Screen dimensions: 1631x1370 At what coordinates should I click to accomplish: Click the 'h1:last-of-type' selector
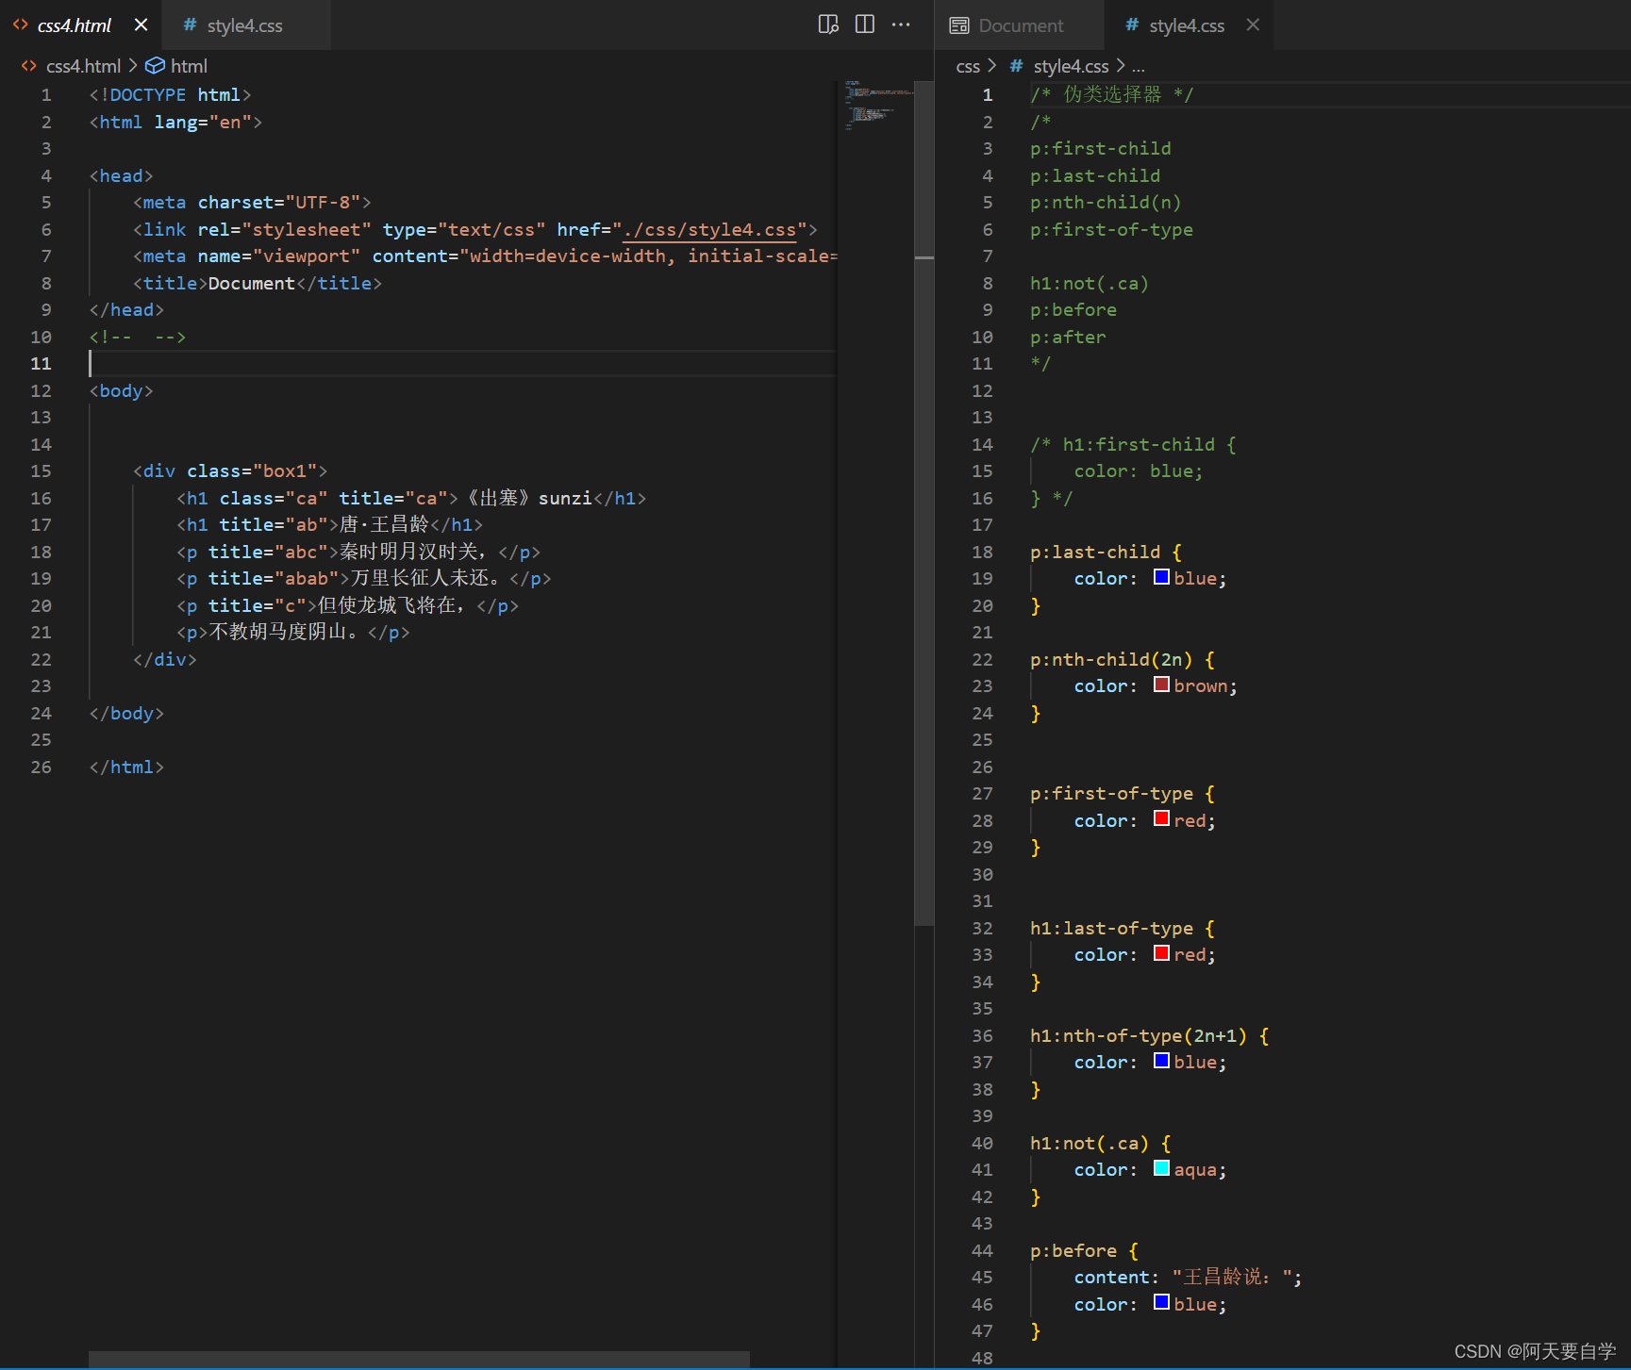(x=1111, y=928)
